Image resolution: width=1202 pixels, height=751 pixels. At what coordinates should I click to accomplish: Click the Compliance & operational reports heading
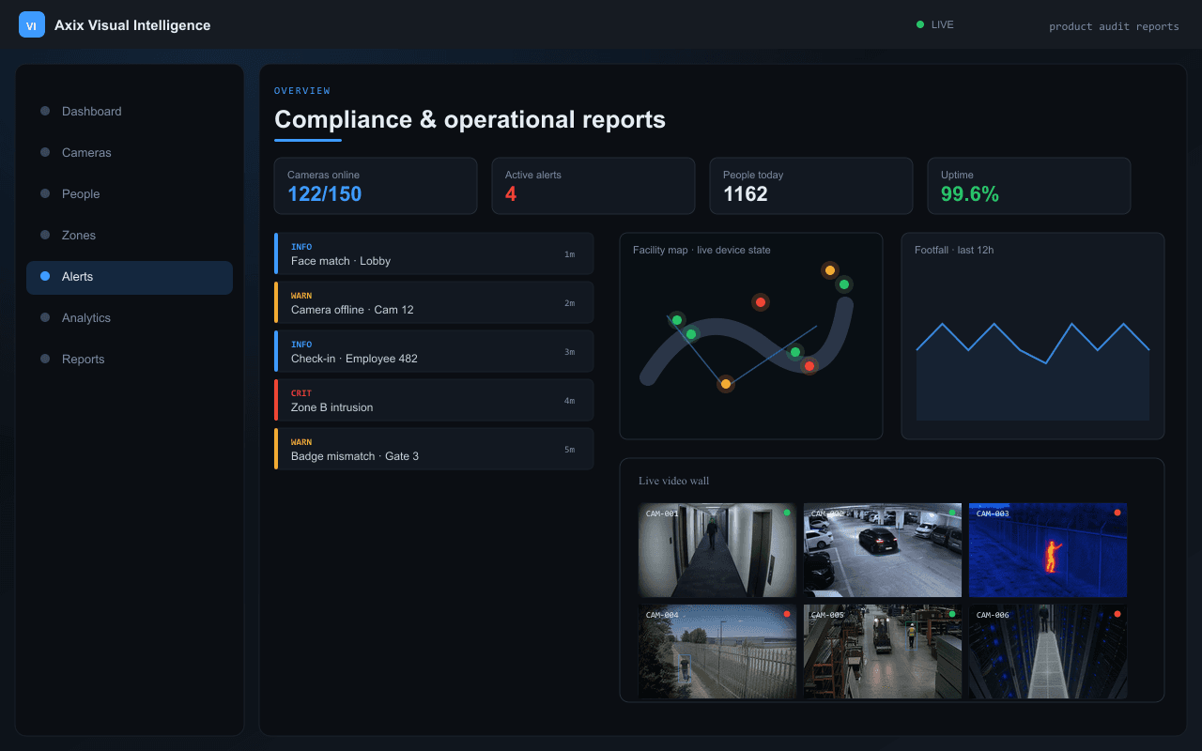[x=470, y=119]
